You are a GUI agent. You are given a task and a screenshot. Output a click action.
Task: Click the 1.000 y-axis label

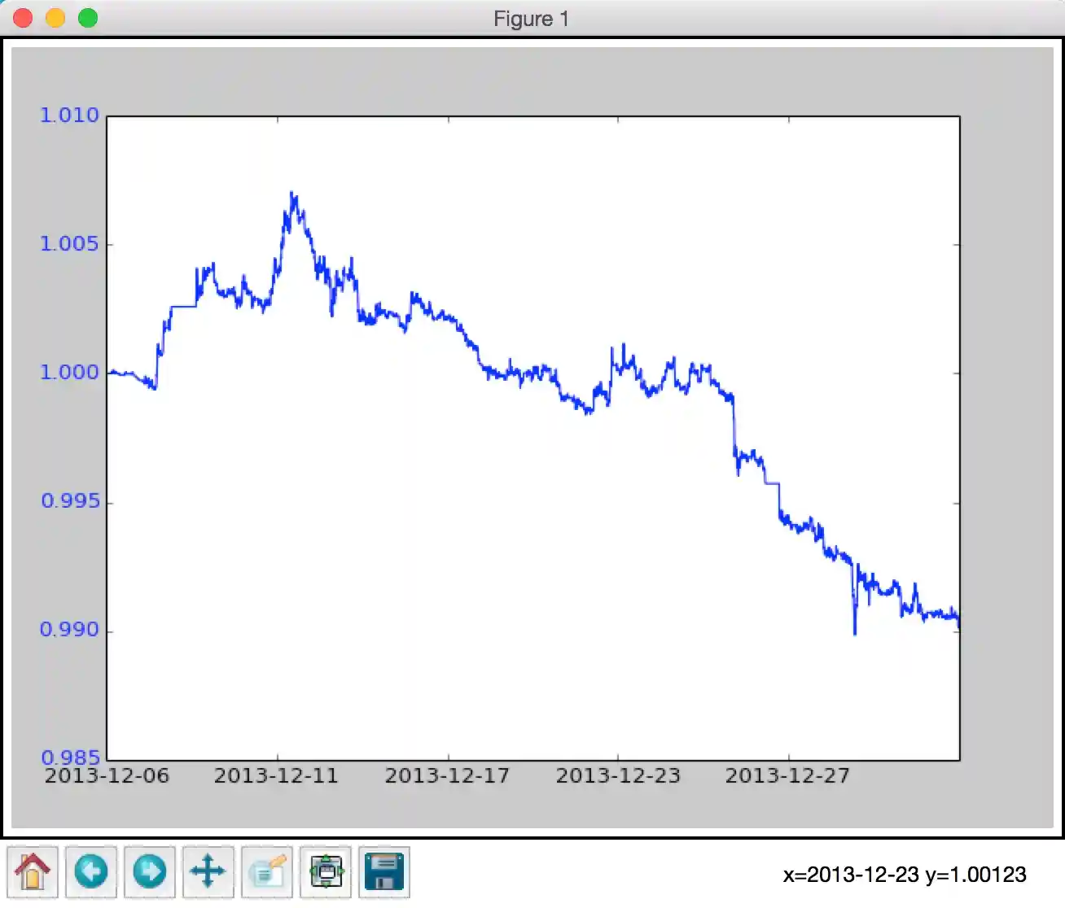69,373
